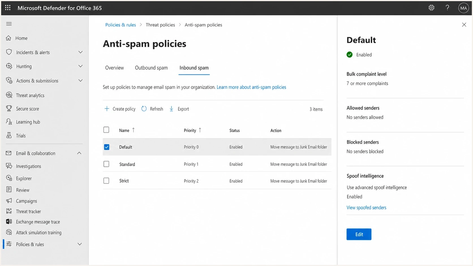Click 'Priority 0' cell

191,147
